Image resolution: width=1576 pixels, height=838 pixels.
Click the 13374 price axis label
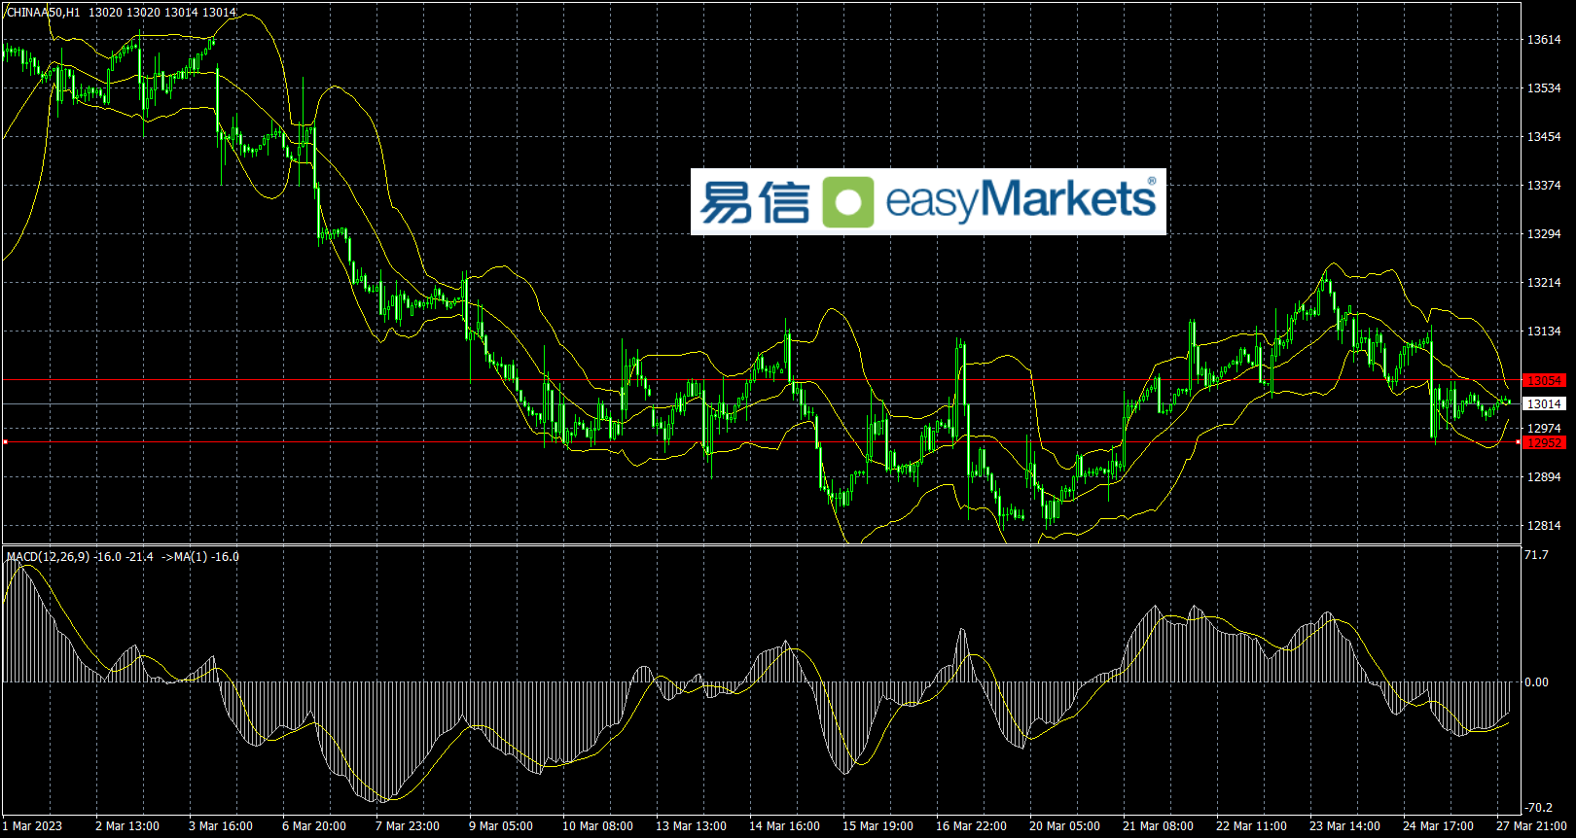pyautogui.click(x=1544, y=186)
